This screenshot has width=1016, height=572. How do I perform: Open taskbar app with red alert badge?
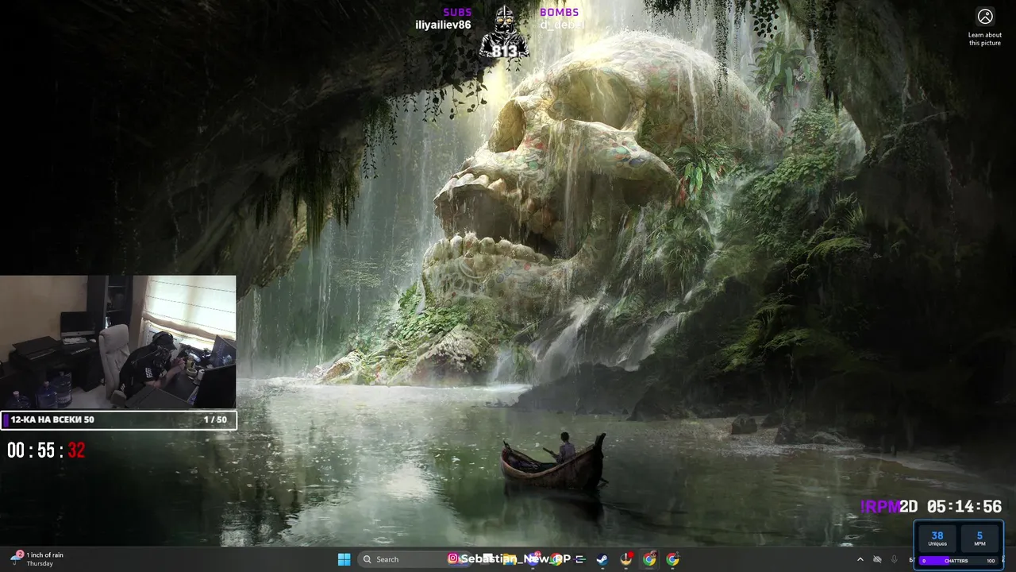626,559
